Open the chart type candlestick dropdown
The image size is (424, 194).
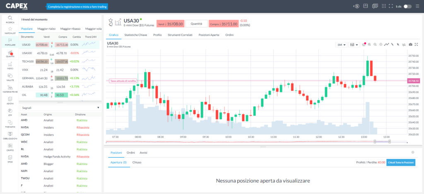[x=354, y=45]
